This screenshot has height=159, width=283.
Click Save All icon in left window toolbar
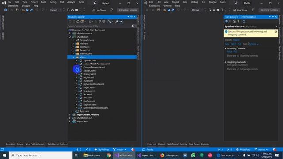point(31,10)
